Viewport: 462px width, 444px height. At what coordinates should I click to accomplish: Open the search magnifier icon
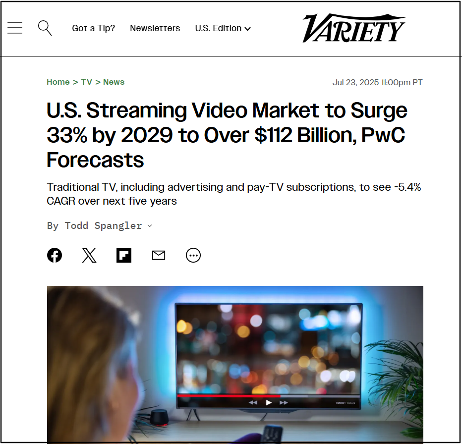coord(45,28)
